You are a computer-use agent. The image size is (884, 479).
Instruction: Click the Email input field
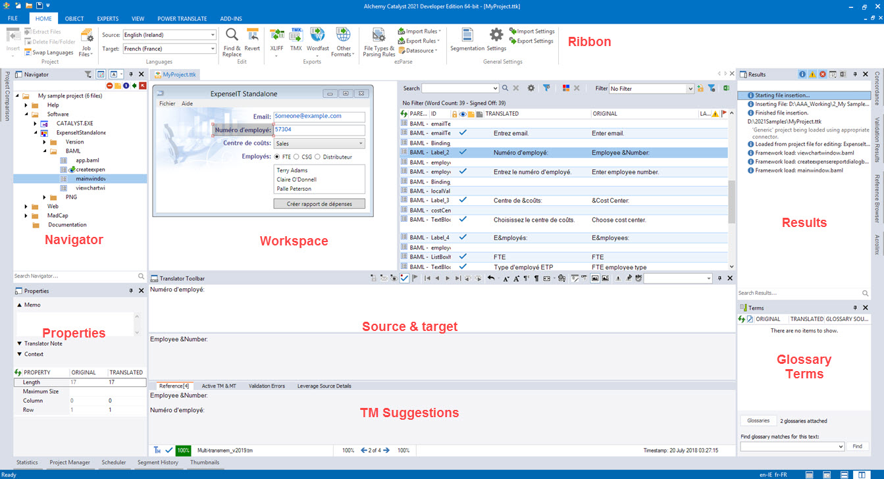tap(319, 116)
